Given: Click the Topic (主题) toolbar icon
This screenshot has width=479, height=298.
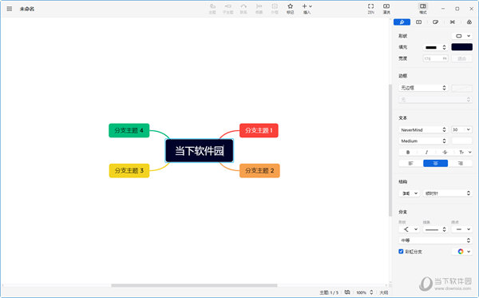Looking at the screenshot, I should [x=212, y=9].
